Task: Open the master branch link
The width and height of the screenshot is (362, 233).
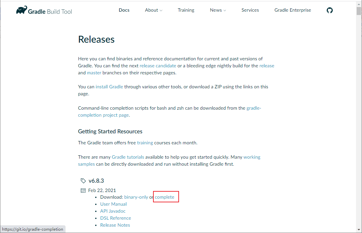Action: pyautogui.click(x=94, y=73)
